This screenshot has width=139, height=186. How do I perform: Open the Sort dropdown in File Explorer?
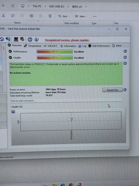pos(64,16)
